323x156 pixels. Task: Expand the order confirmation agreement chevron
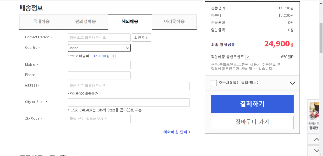click(x=292, y=83)
